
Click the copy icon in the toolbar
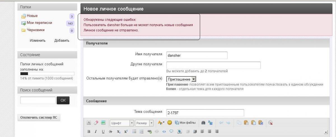[x=239, y=123]
